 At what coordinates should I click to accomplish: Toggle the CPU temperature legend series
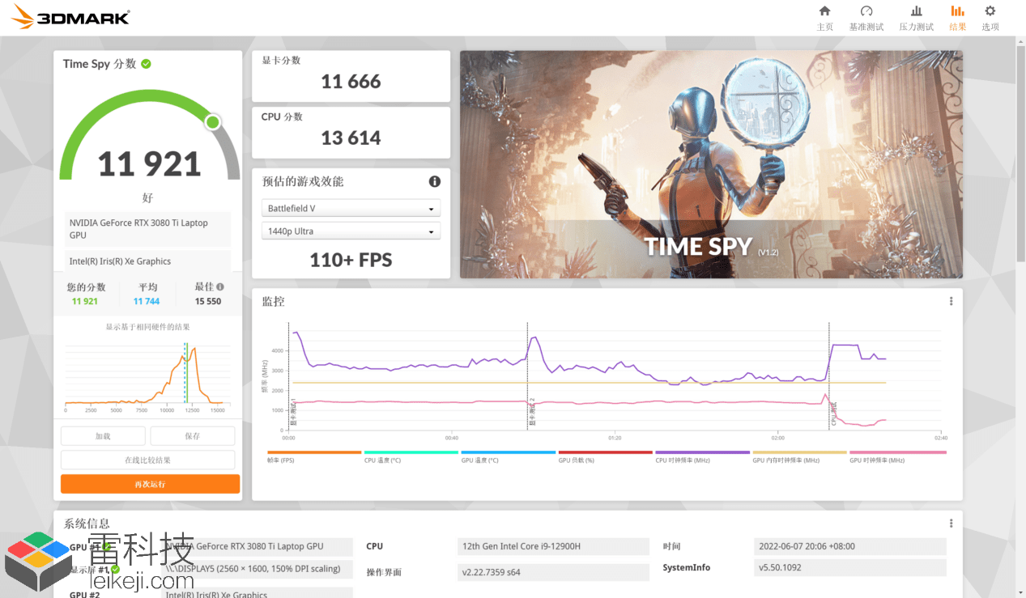click(x=411, y=456)
